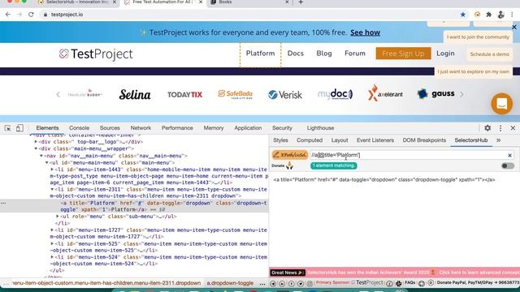Click the Free Sign Up button
Viewport: 520px width, 292px height.
pos(403,54)
